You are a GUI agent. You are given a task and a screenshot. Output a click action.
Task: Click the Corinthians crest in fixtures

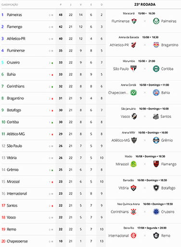point(133,212)
